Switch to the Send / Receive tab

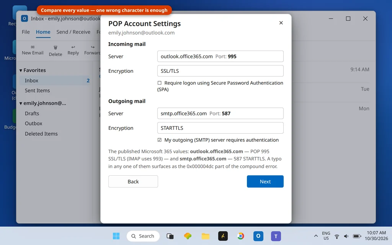73,32
